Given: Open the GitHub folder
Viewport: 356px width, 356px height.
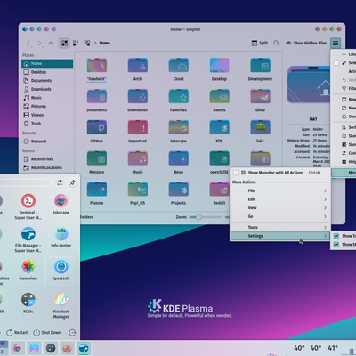Looking at the screenshot, I should tap(97, 132).
